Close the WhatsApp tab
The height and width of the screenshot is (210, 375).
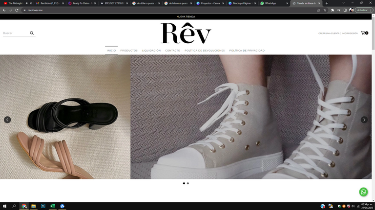point(287,3)
